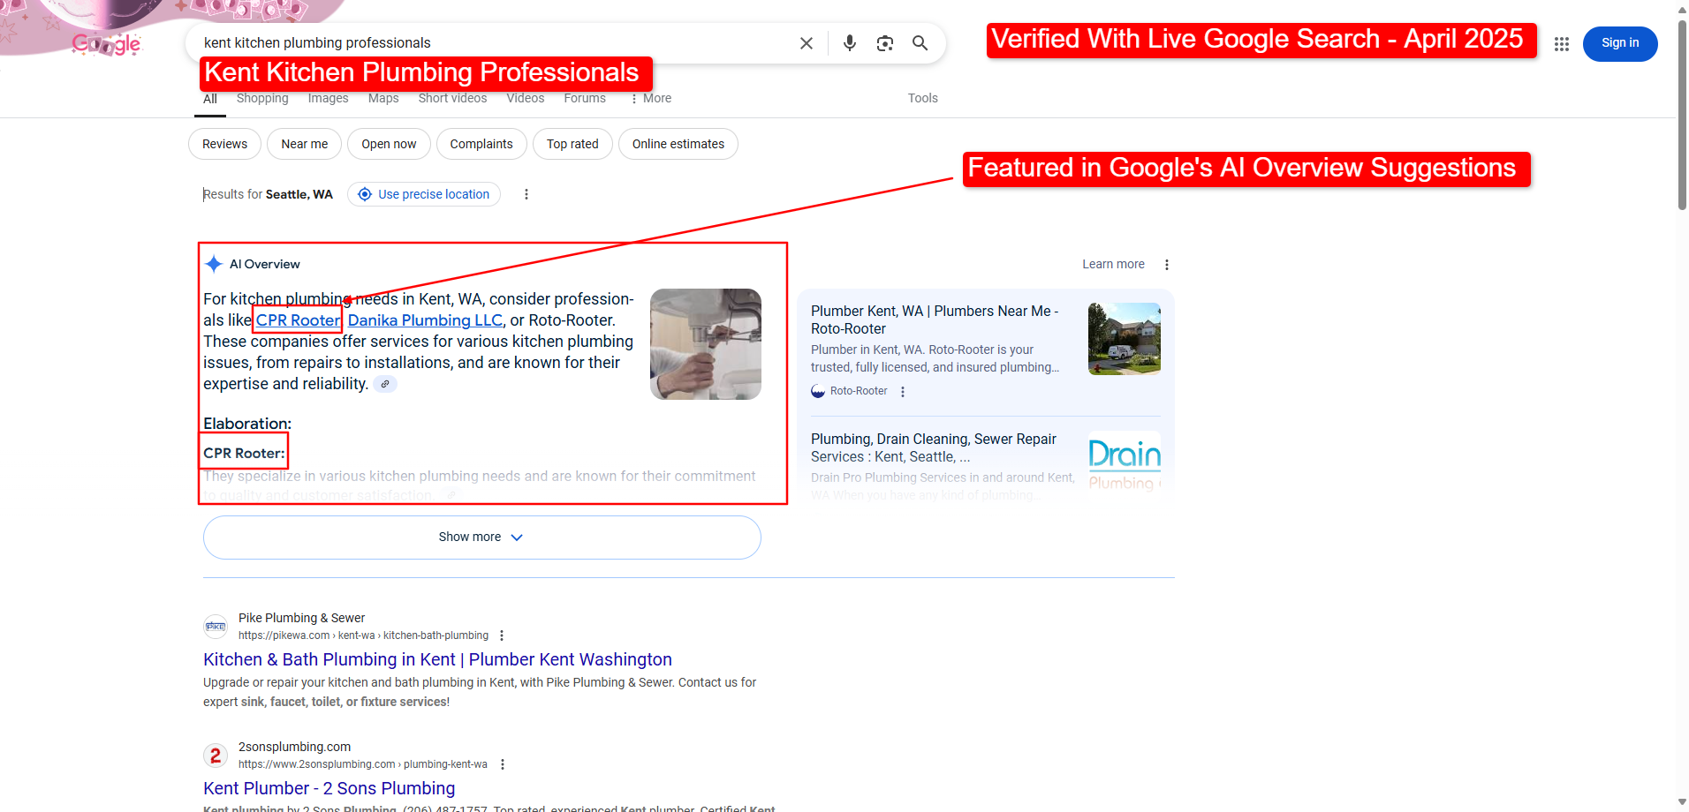Open the More search categories dropdown
The image size is (1689, 812).
650,98
